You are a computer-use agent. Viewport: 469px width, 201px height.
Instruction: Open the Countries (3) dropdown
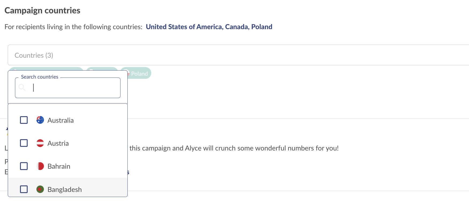click(x=238, y=55)
